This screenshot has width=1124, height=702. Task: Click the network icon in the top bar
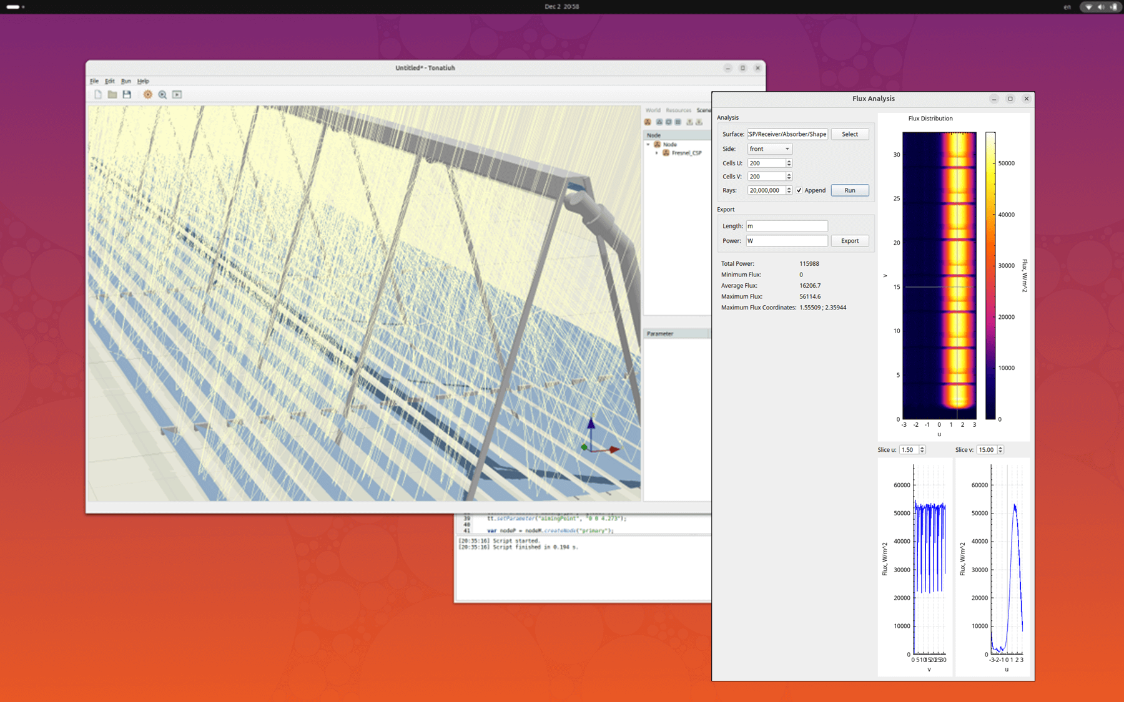pyautogui.click(x=1089, y=7)
